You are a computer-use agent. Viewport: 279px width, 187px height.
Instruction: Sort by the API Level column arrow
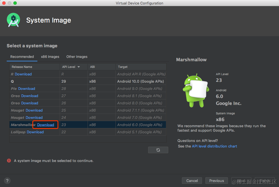coord(79,67)
